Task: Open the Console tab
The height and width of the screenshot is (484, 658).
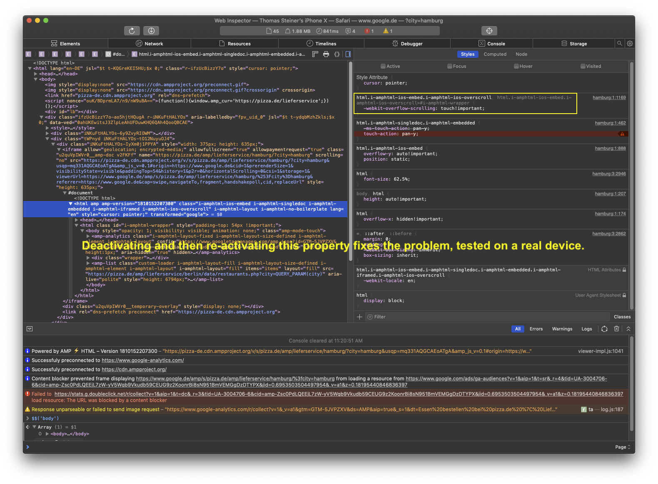Action: [x=491, y=44]
